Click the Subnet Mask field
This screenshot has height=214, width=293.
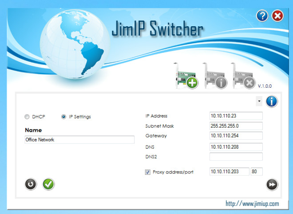236,126
